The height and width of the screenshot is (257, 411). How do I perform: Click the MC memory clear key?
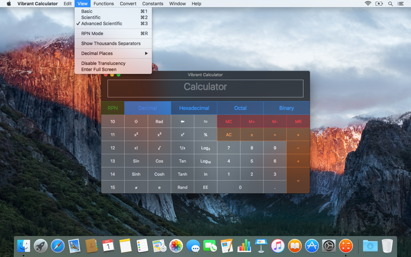[229, 121]
